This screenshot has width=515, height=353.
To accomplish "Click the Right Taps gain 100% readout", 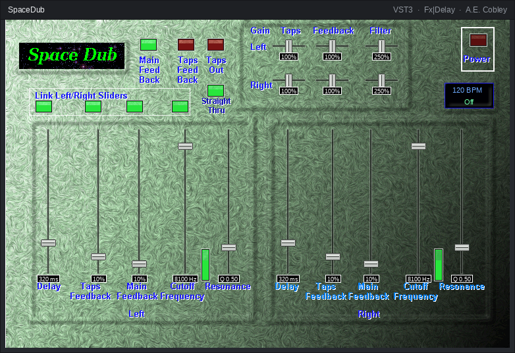I will click(x=288, y=91).
